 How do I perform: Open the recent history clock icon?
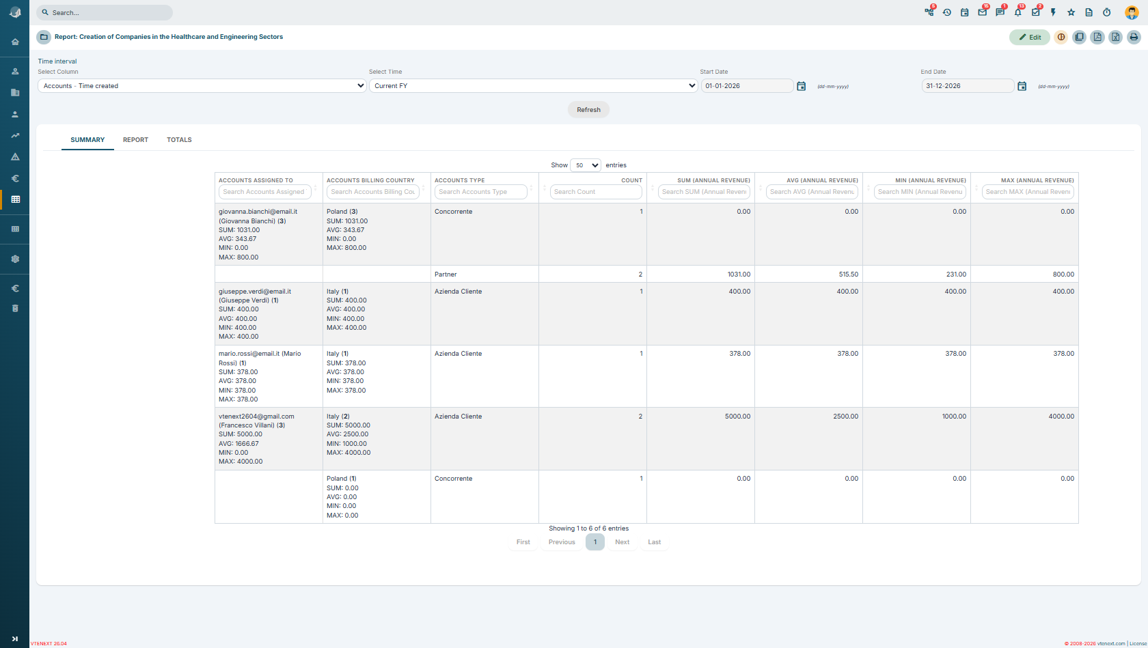tap(946, 12)
